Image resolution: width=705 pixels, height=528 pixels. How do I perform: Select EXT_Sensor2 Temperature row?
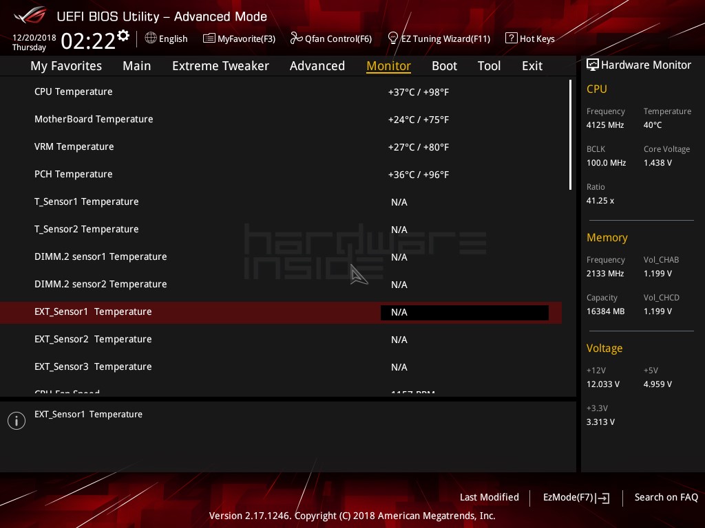(x=281, y=340)
